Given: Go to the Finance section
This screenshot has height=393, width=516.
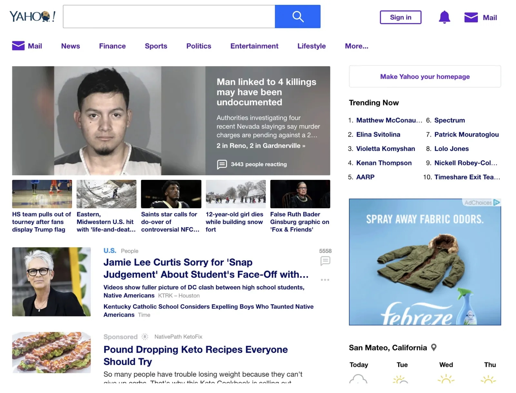Looking at the screenshot, I should [x=112, y=46].
